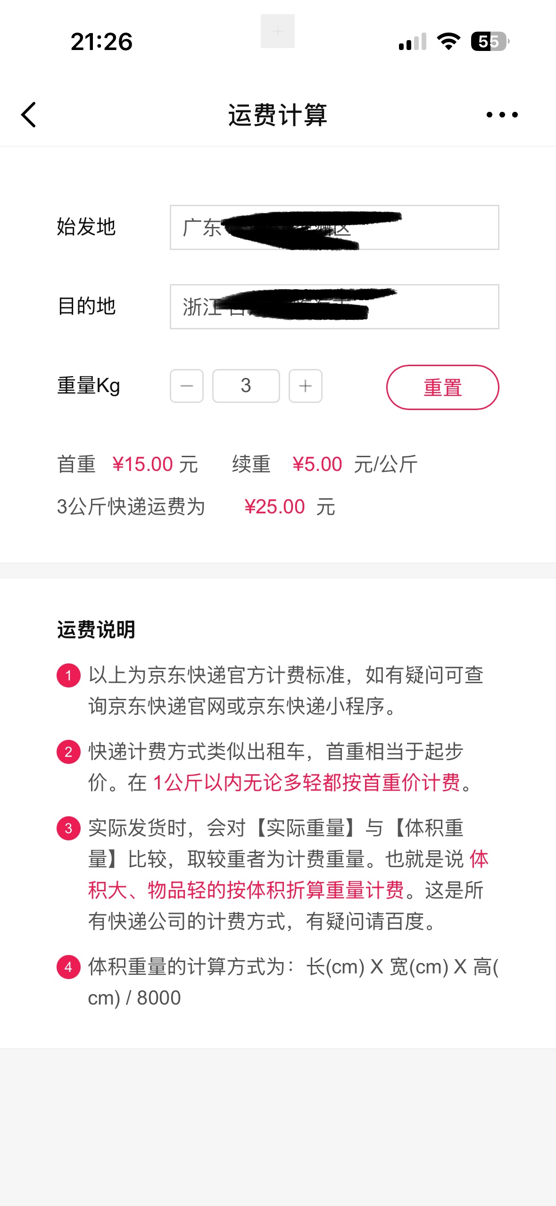Tap the red ¥25.00 total shipping fee
The height and width of the screenshot is (1206, 556).
(274, 507)
